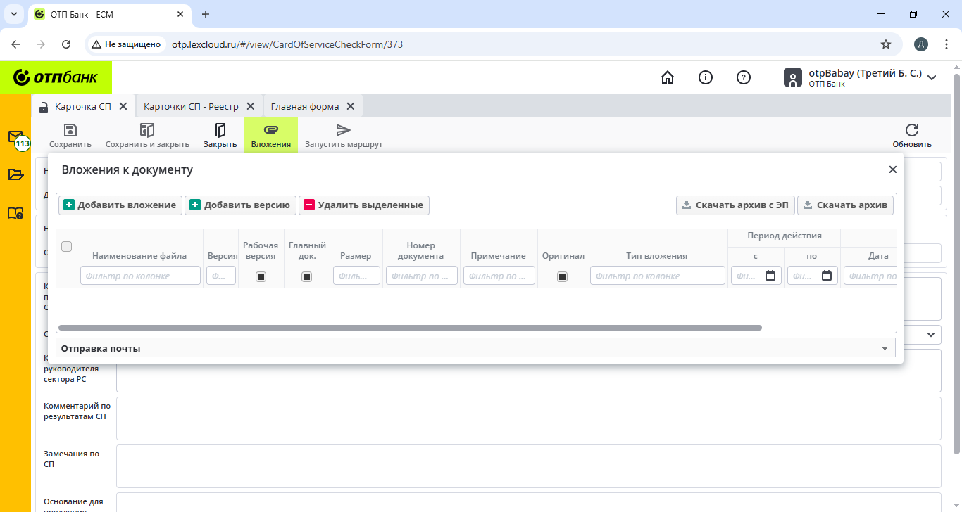Open Вложения paperclip toolbar item
962x512 pixels.
click(271, 135)
